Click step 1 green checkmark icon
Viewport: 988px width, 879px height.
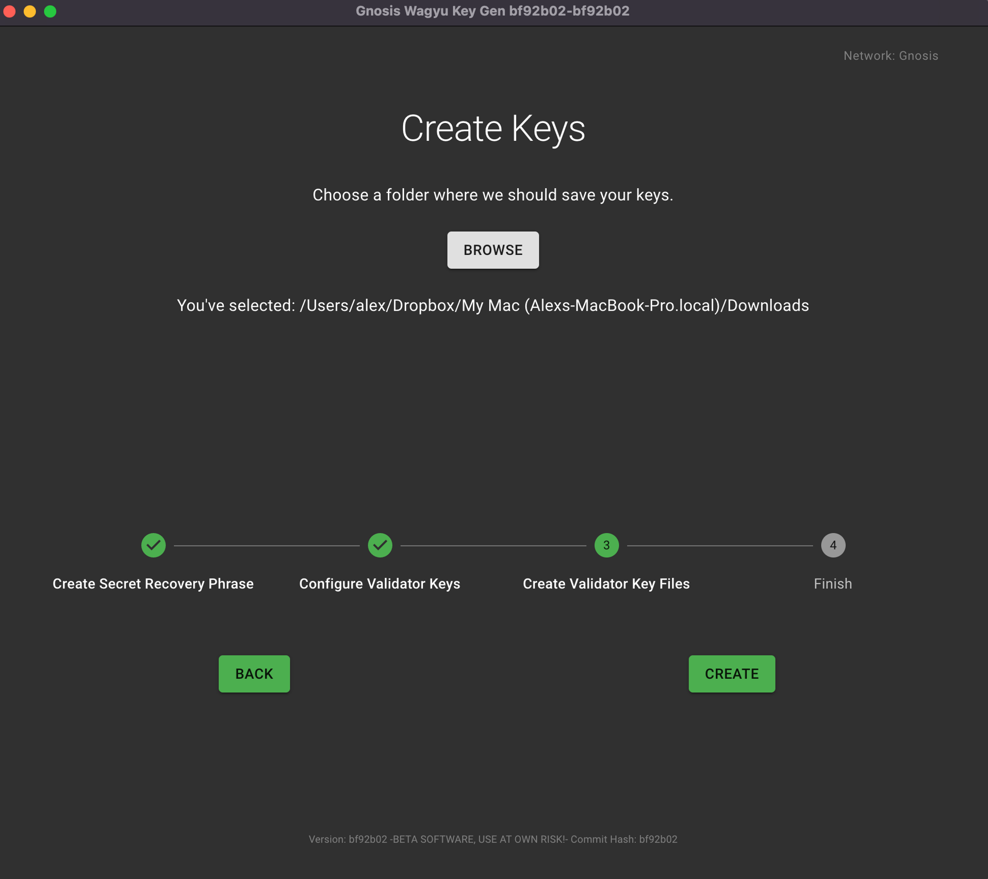pyautogui.click(x=153, y=545)
